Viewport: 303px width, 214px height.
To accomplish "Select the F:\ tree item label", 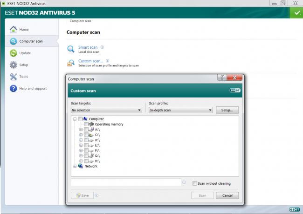I will pyautogui.click(x=97, y=150).
